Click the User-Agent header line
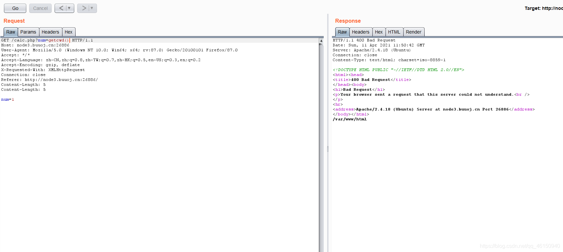 click(x=119, y=50)
